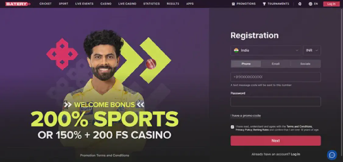This screenshot has width=343, height=162.
Task: Open the live chat support bubble
Action: 332,155
